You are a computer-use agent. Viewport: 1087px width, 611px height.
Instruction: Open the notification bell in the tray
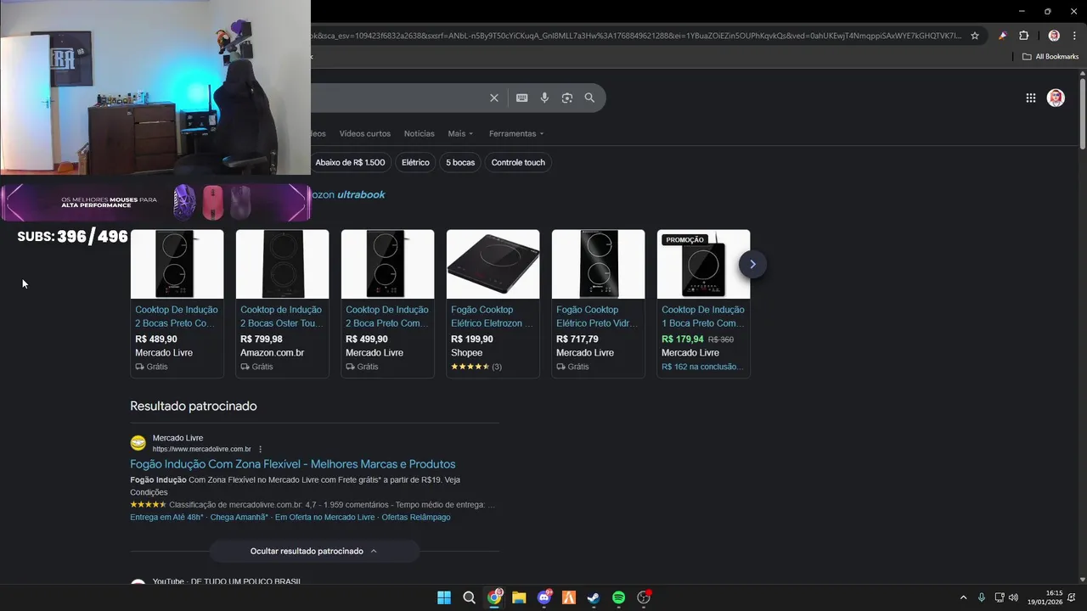pos(1073,597)
